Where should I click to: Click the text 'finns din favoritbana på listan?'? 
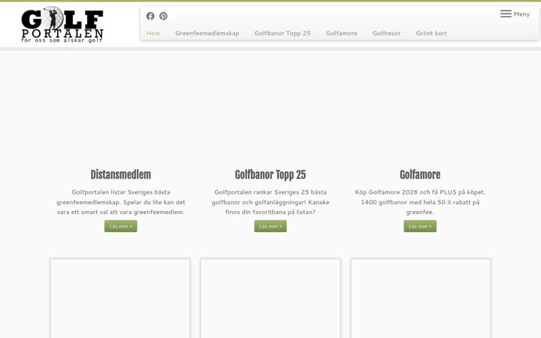tap(270, 212)
